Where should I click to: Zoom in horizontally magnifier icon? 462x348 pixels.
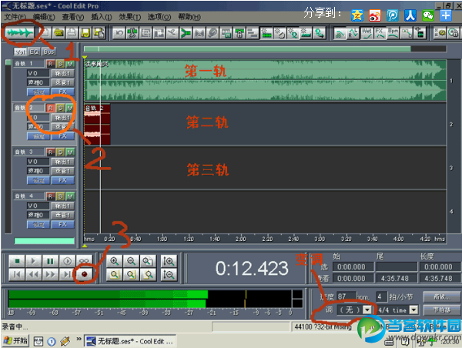[x=114, y=261]
